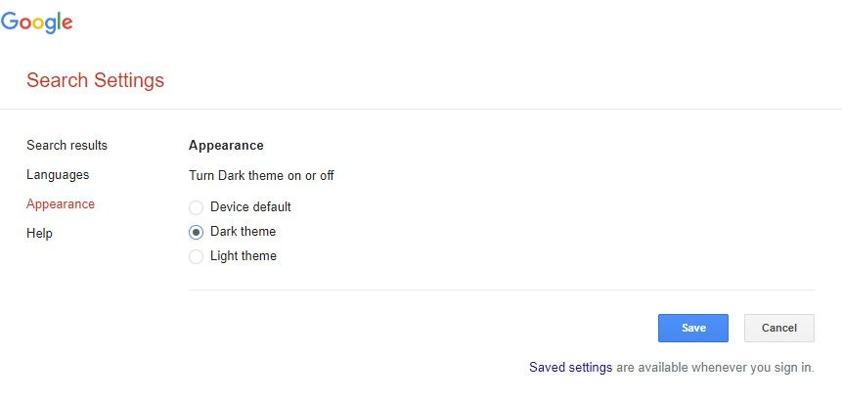Save the appearance settings
The height and width of the screenshot is (402, 842).
point(693,328)
